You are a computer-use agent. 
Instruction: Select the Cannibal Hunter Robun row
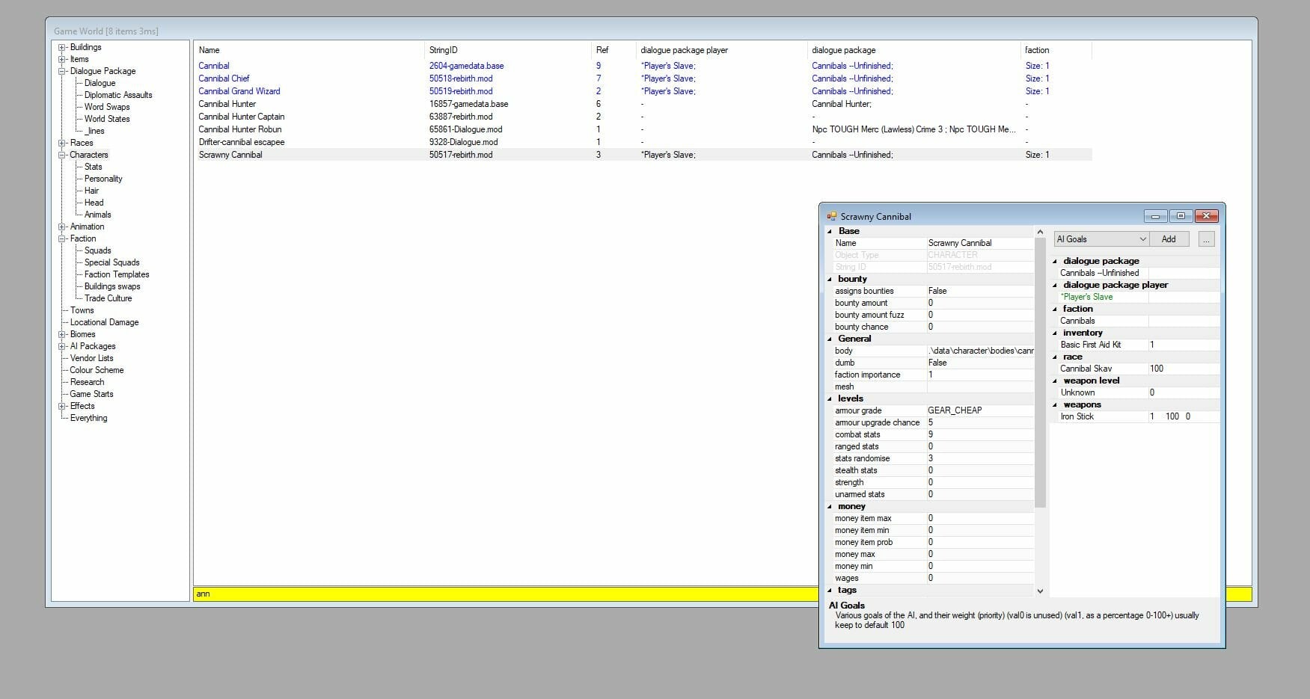(643, 129)
